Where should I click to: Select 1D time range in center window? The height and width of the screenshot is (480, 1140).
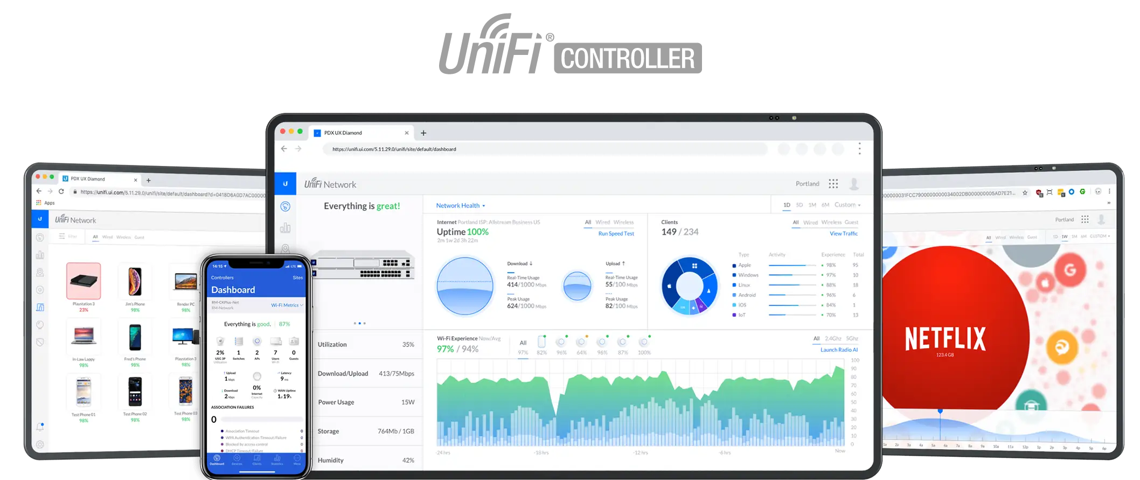[x=787, y=205]
